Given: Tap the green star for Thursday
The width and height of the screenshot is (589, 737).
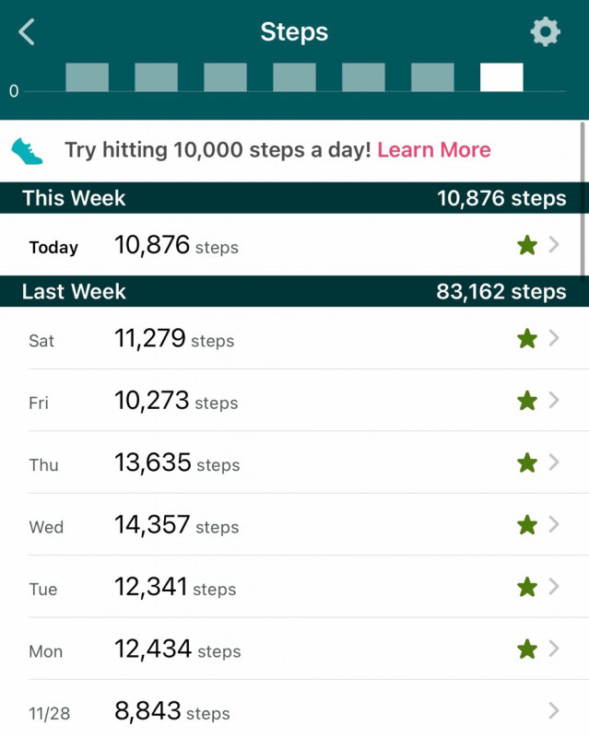Looking at the screenshot, I should click(526, 462).
